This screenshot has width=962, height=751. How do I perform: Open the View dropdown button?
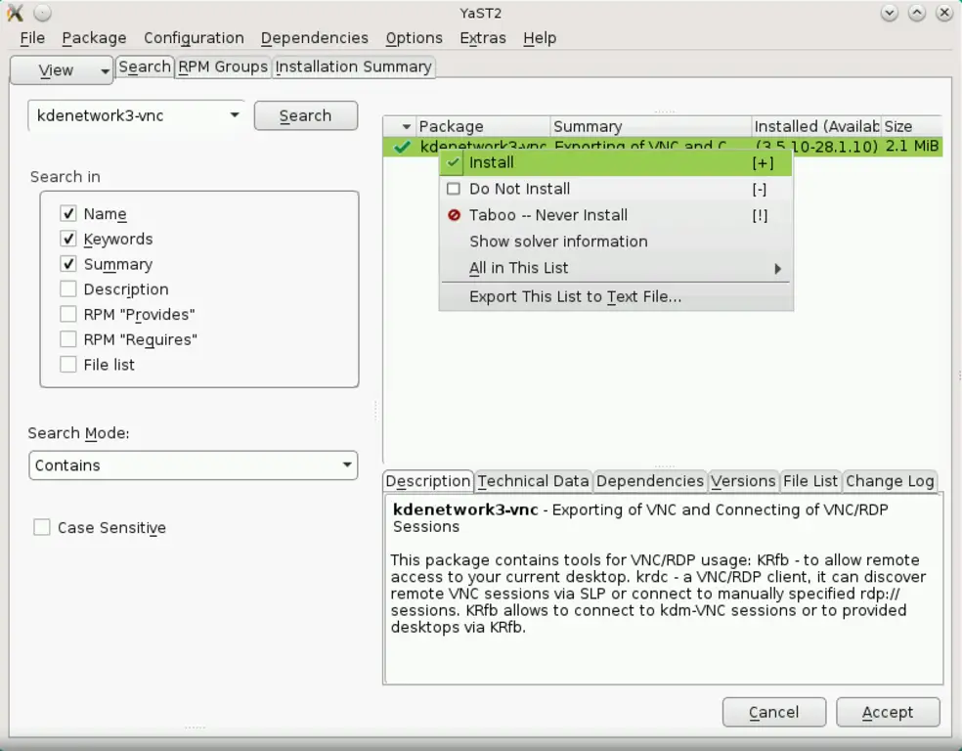[62, 70]
